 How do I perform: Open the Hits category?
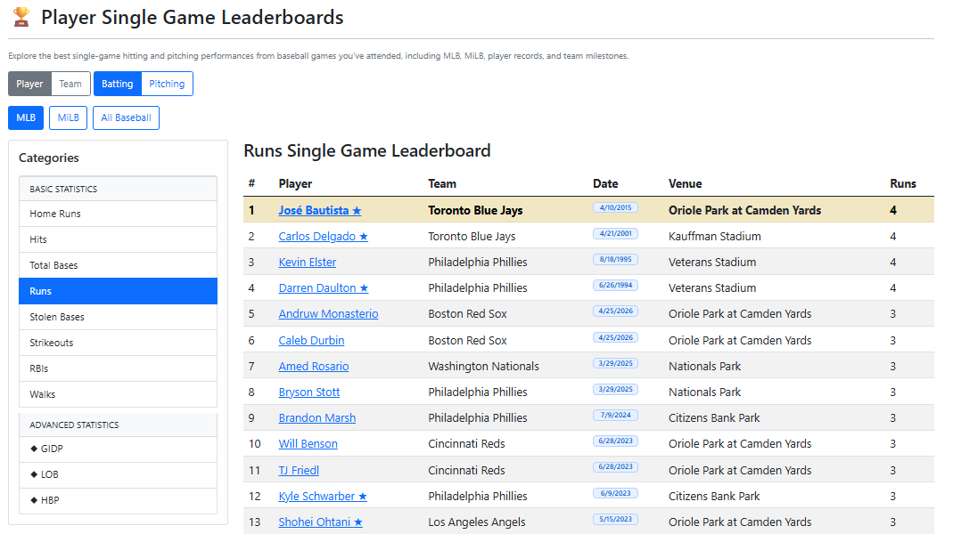click(119, 239)
